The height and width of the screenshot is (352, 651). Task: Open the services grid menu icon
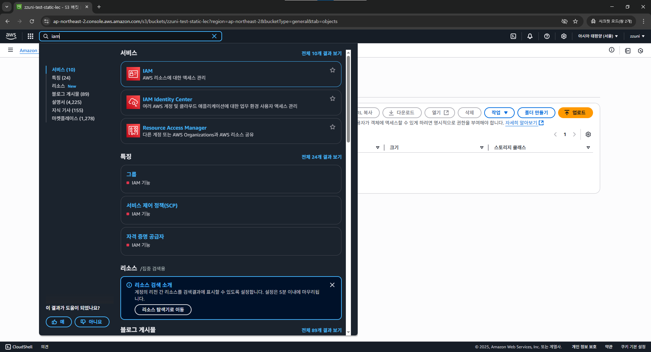(x=31, y=36)
